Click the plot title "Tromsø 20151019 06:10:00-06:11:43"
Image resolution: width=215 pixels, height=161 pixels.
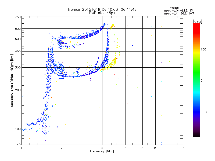pyautogui.click(x=102, y=9)
